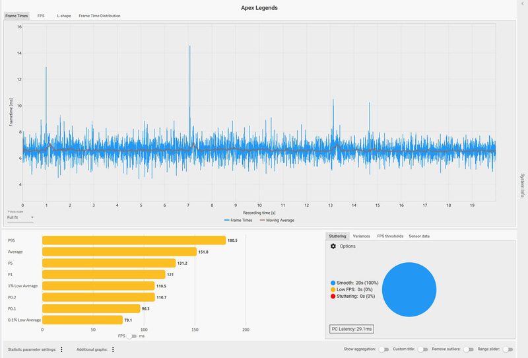
Task: Open Statistic parameter settings three-dot menu
Action: click(61, 349)
